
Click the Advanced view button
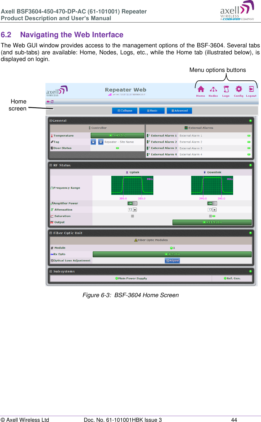[179, 111]
